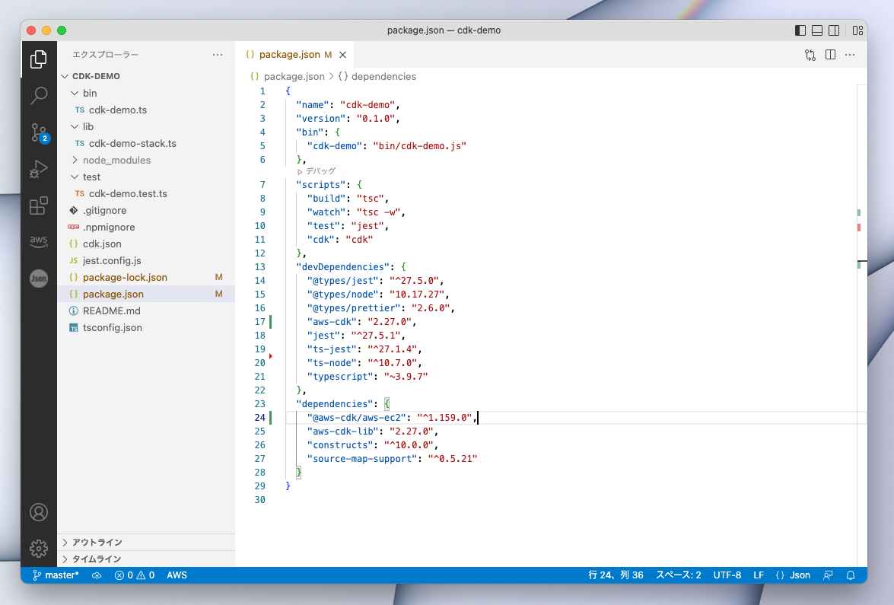Open .npmignore file
The width and height of the screenshot is (894, 605).
coord(146,227)
